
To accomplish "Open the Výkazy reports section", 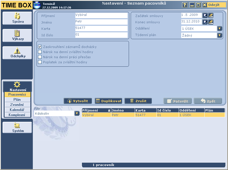I will tap(17, 35).
